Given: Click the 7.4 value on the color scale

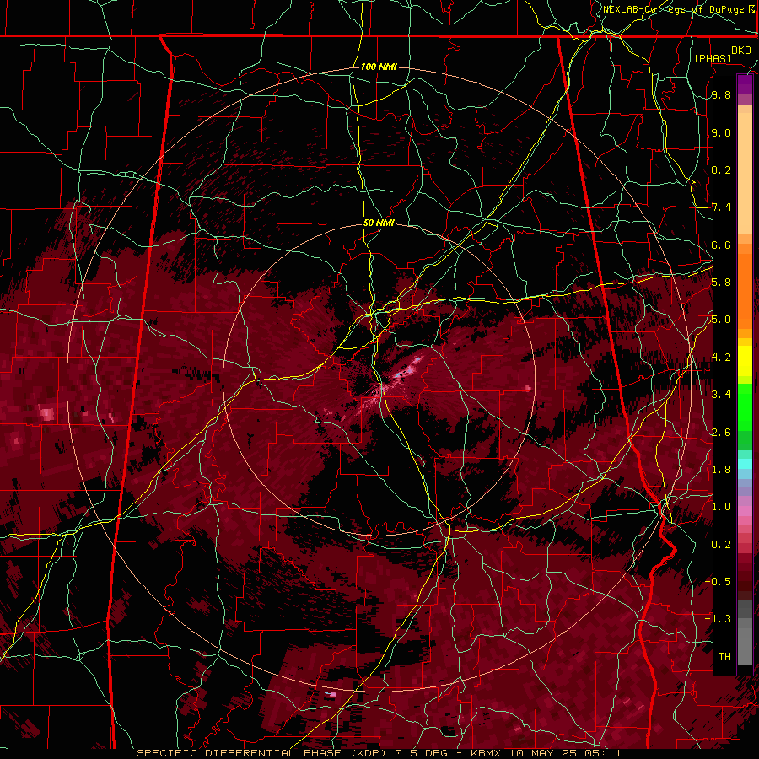Looking at the screenshot, I should 721,207.
